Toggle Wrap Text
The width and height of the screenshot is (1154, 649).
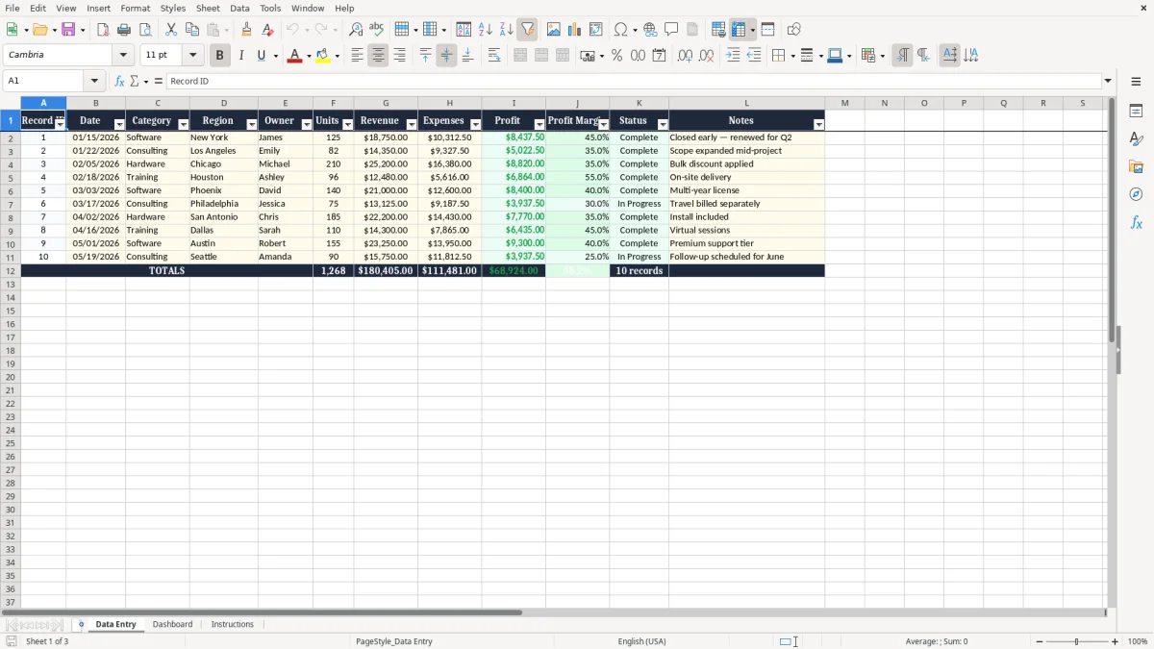pyautogui.click(x=494, y=56)
